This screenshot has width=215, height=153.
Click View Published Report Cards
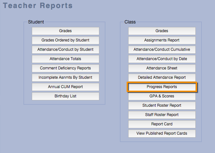162,133
